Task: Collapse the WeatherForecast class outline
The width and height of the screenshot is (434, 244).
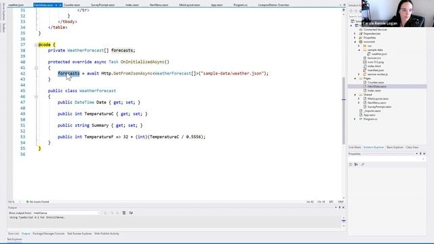Action: point(36,96)
